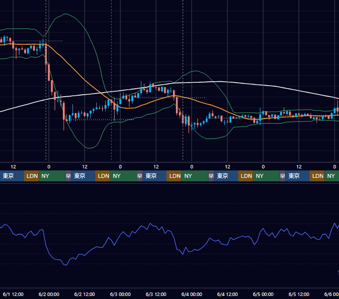Select the 東京 session block on 6/2
The height and width of the screenshot is (299, 339).
coord(83,176)
